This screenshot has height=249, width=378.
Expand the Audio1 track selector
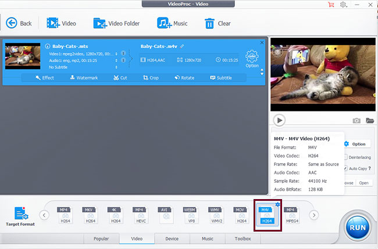point(116,60)
